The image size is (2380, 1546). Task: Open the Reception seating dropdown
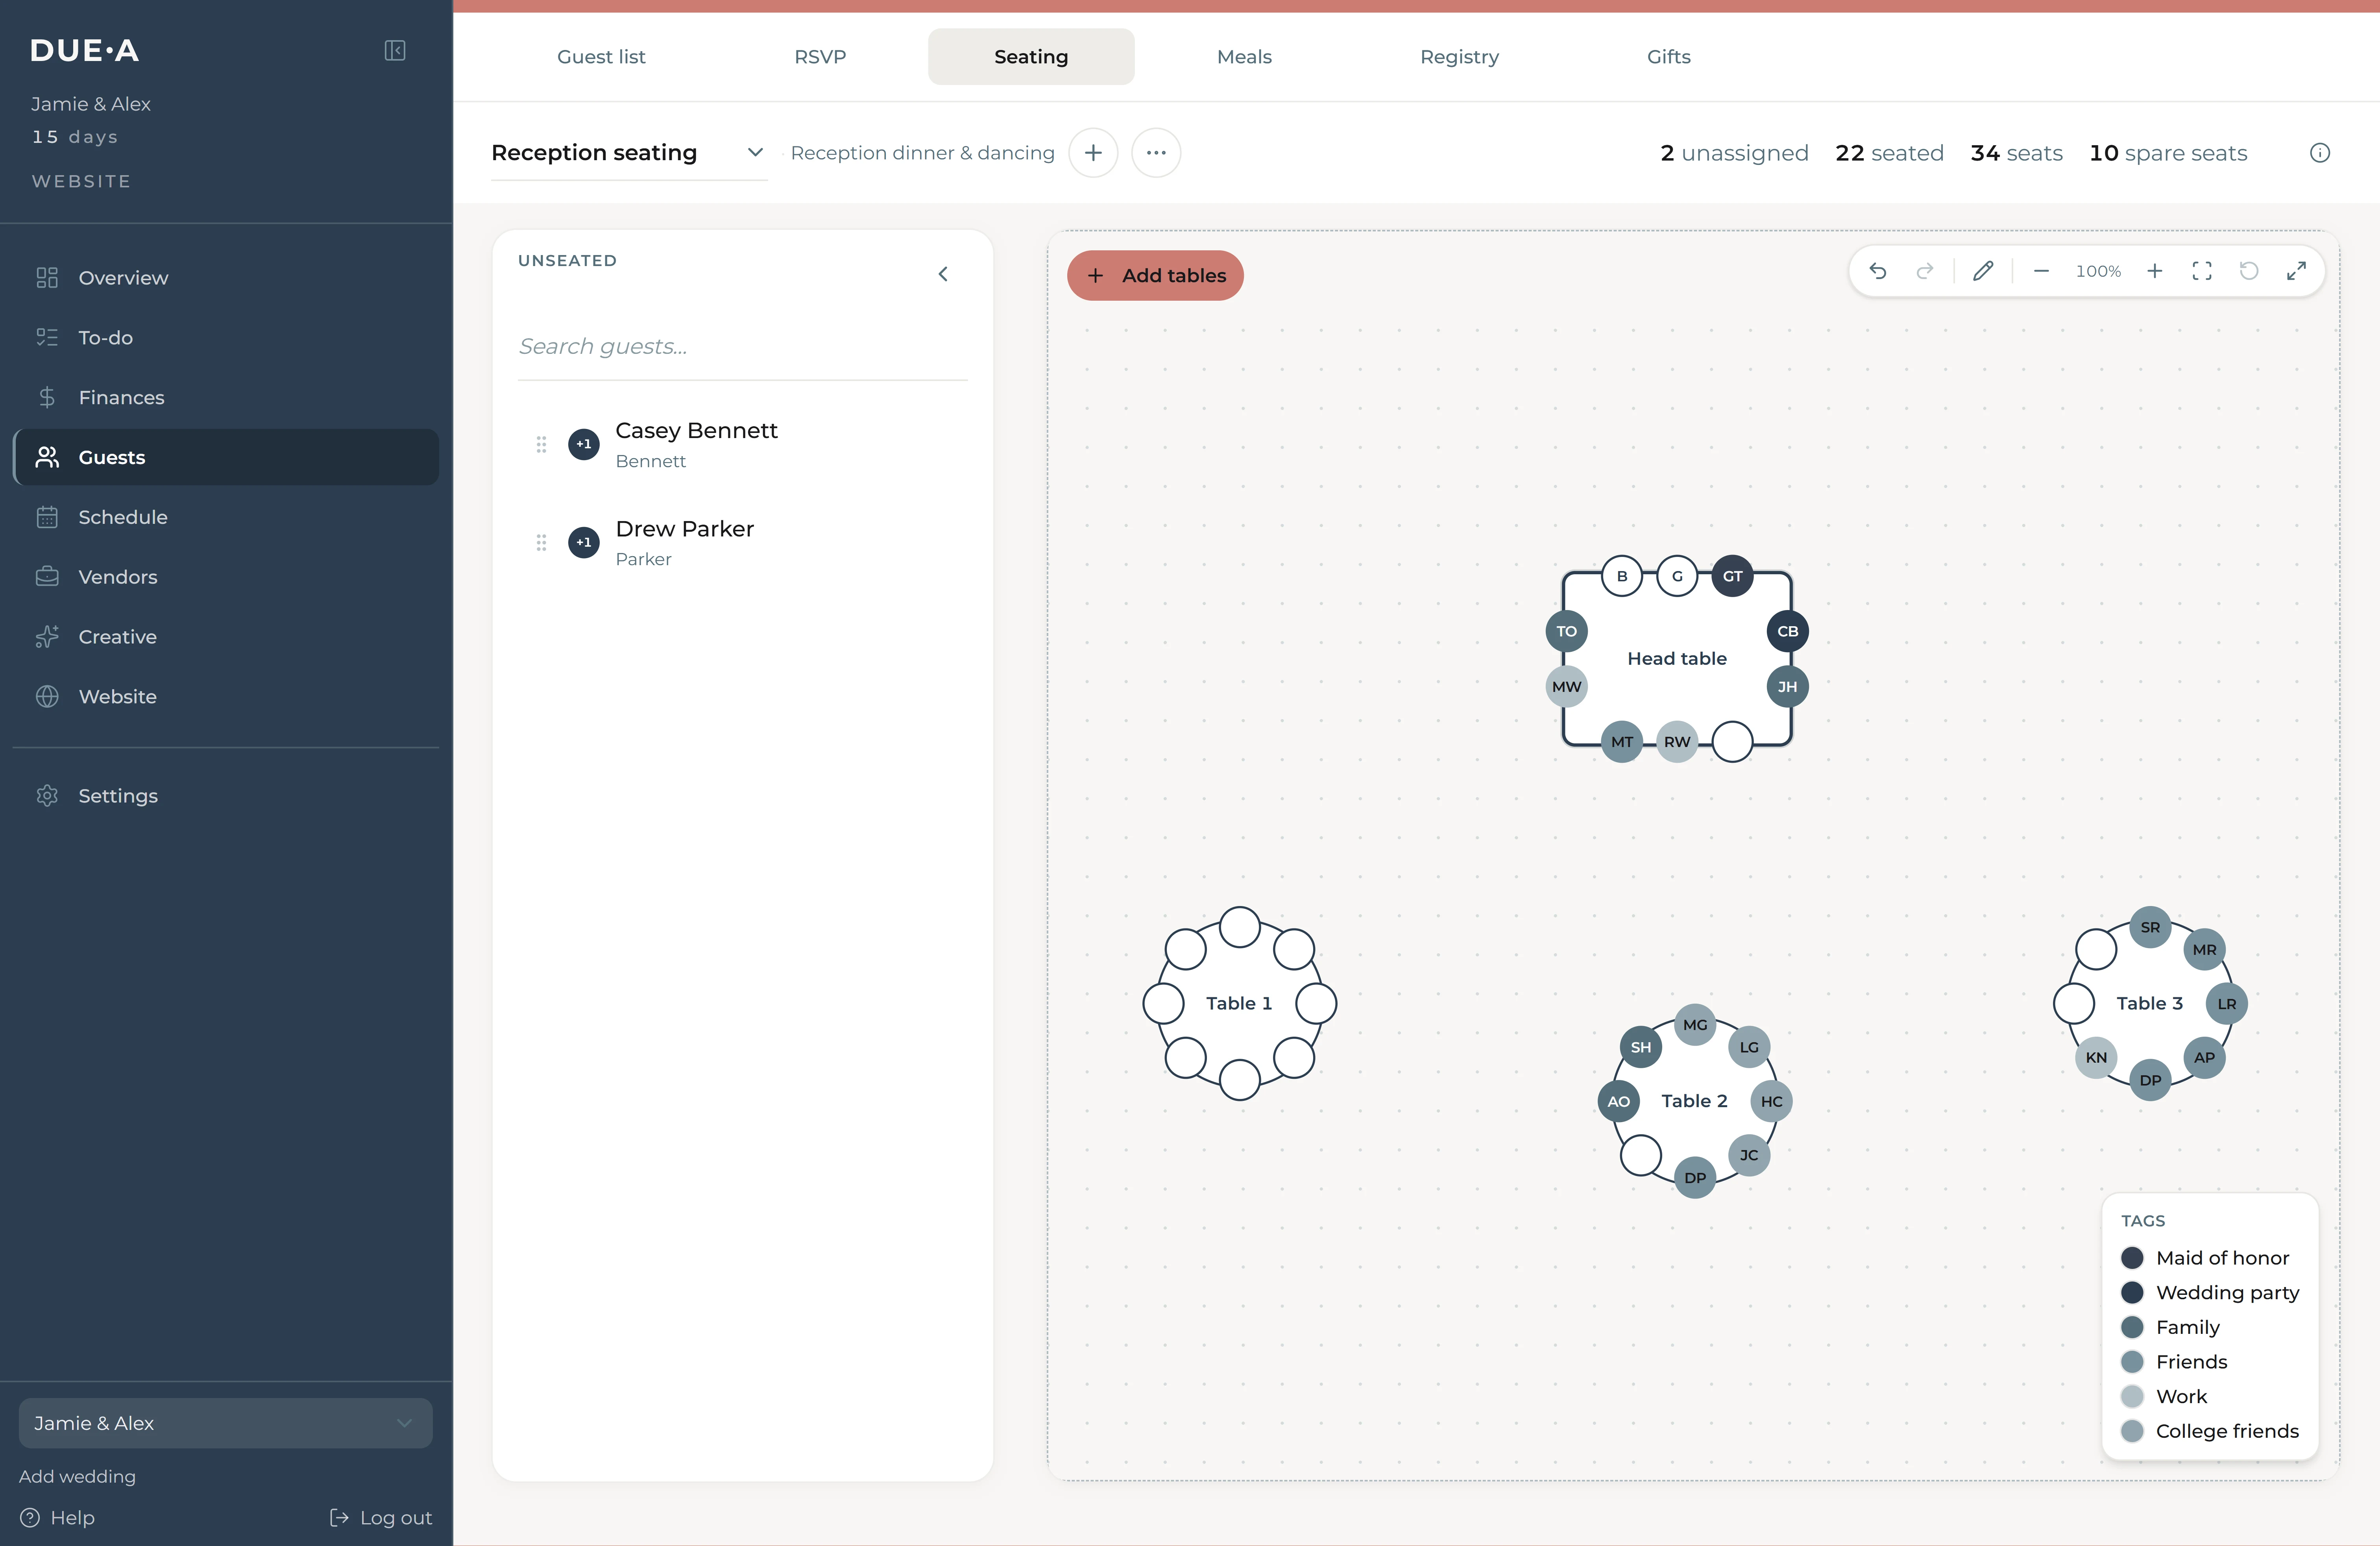(x=628, y=153)
